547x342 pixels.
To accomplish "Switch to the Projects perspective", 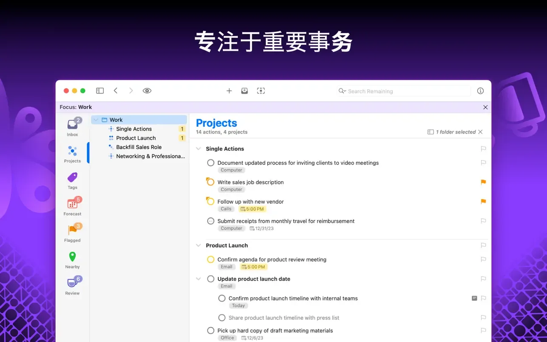I will pos(72,154).
